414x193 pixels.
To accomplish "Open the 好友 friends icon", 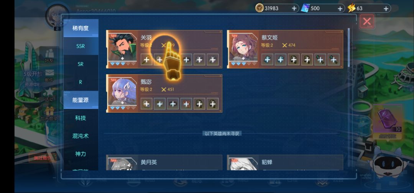I will pos(49,56).
